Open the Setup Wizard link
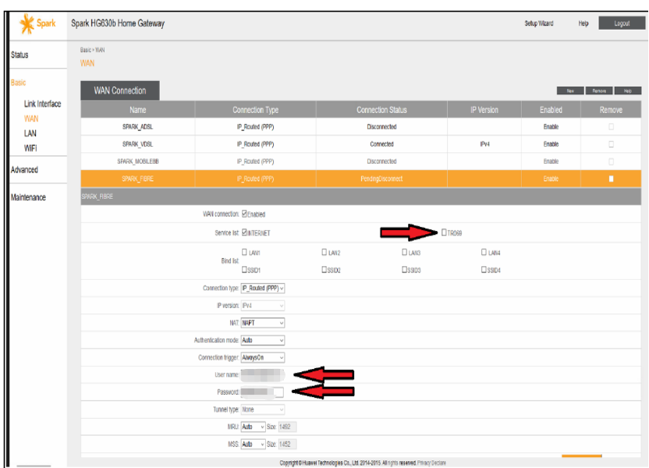This screenshot has height=468, width=649. coord(539,23)
